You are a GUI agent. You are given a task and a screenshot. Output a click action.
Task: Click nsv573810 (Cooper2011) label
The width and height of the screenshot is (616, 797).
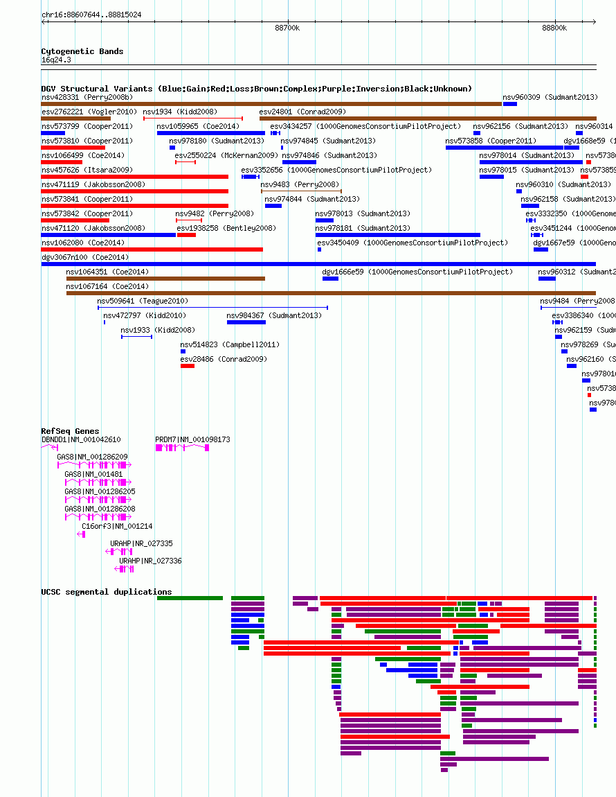[87, 141]
